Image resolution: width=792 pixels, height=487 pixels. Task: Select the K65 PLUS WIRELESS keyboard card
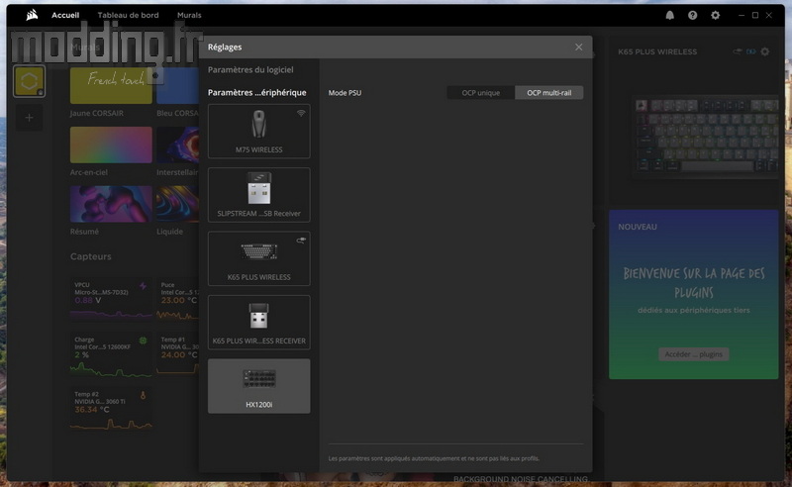258,258
